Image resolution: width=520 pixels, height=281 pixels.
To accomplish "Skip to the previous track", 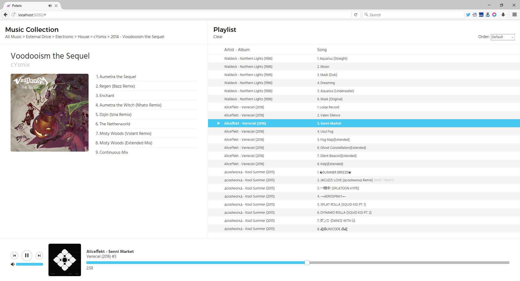I will coord(14,256).
